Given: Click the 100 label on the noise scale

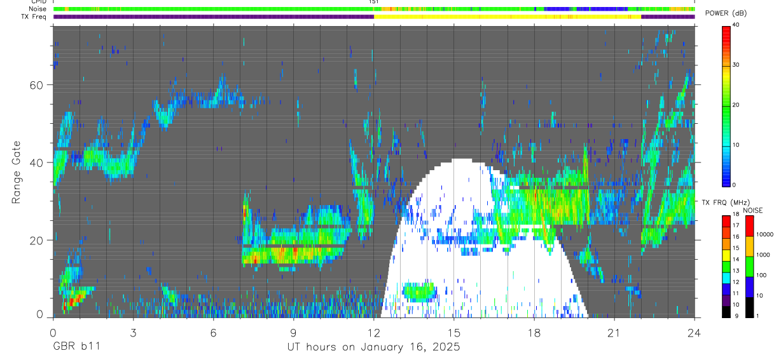Looking at the screenshot, I should click(x=763, y=275).
